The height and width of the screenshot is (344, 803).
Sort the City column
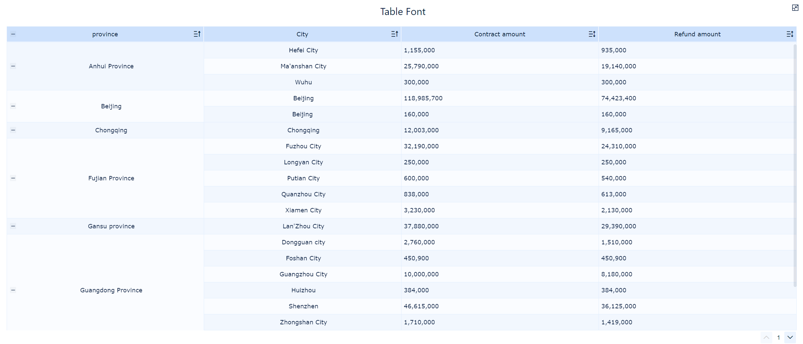(394, 34)
